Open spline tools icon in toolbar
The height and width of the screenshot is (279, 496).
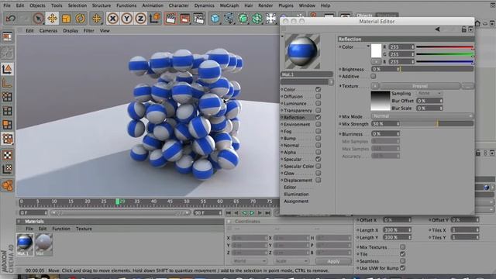[x=229, y=19]
